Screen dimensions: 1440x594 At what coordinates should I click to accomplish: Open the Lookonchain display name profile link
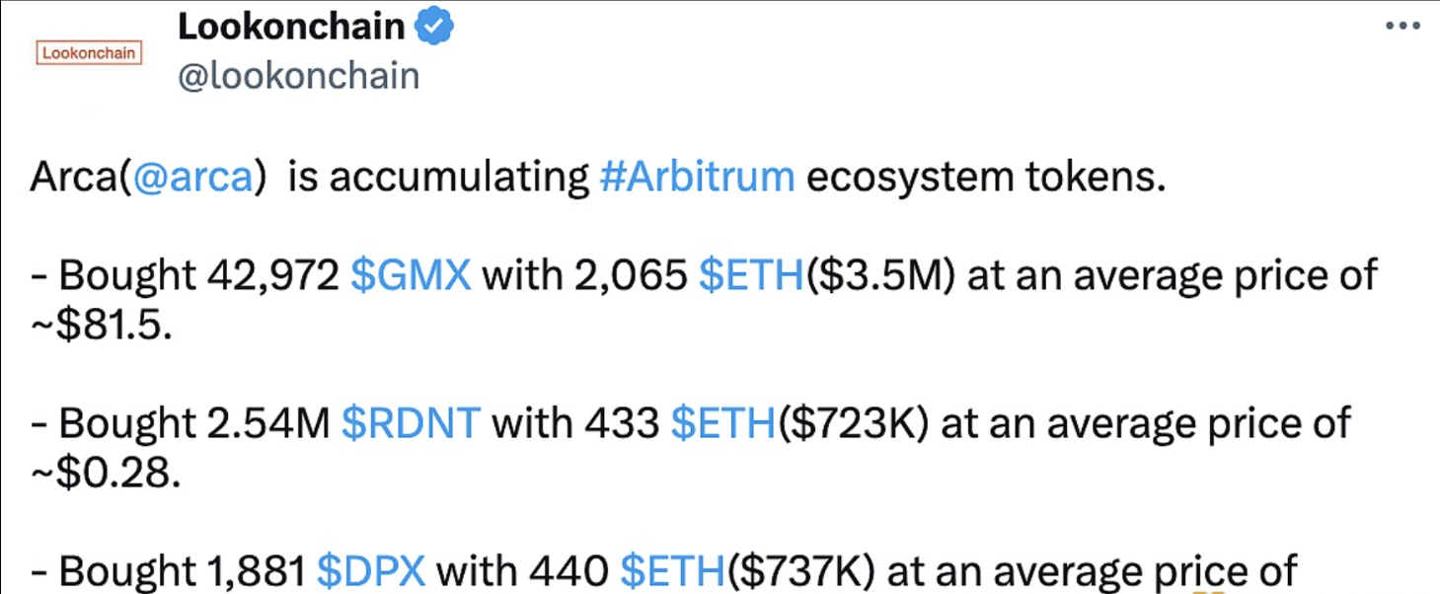click(291, 28)
